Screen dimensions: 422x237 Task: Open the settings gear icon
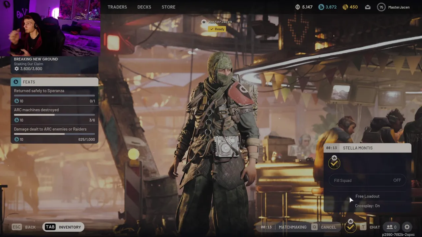[407, 227]
